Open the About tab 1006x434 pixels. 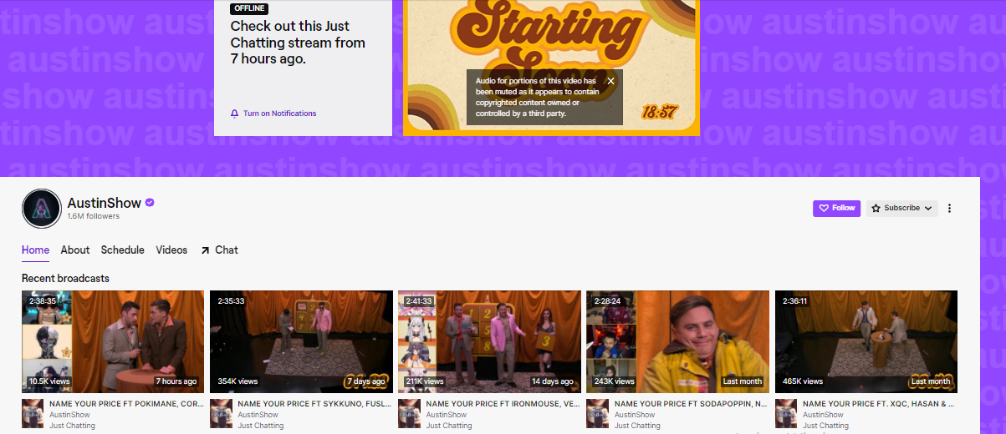click(75, 250)
